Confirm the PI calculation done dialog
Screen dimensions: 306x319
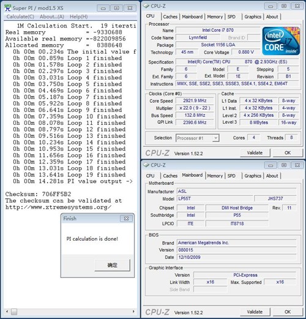112,265
